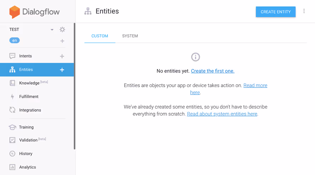Follow 'Create the first one.' link

coord(212,71)
